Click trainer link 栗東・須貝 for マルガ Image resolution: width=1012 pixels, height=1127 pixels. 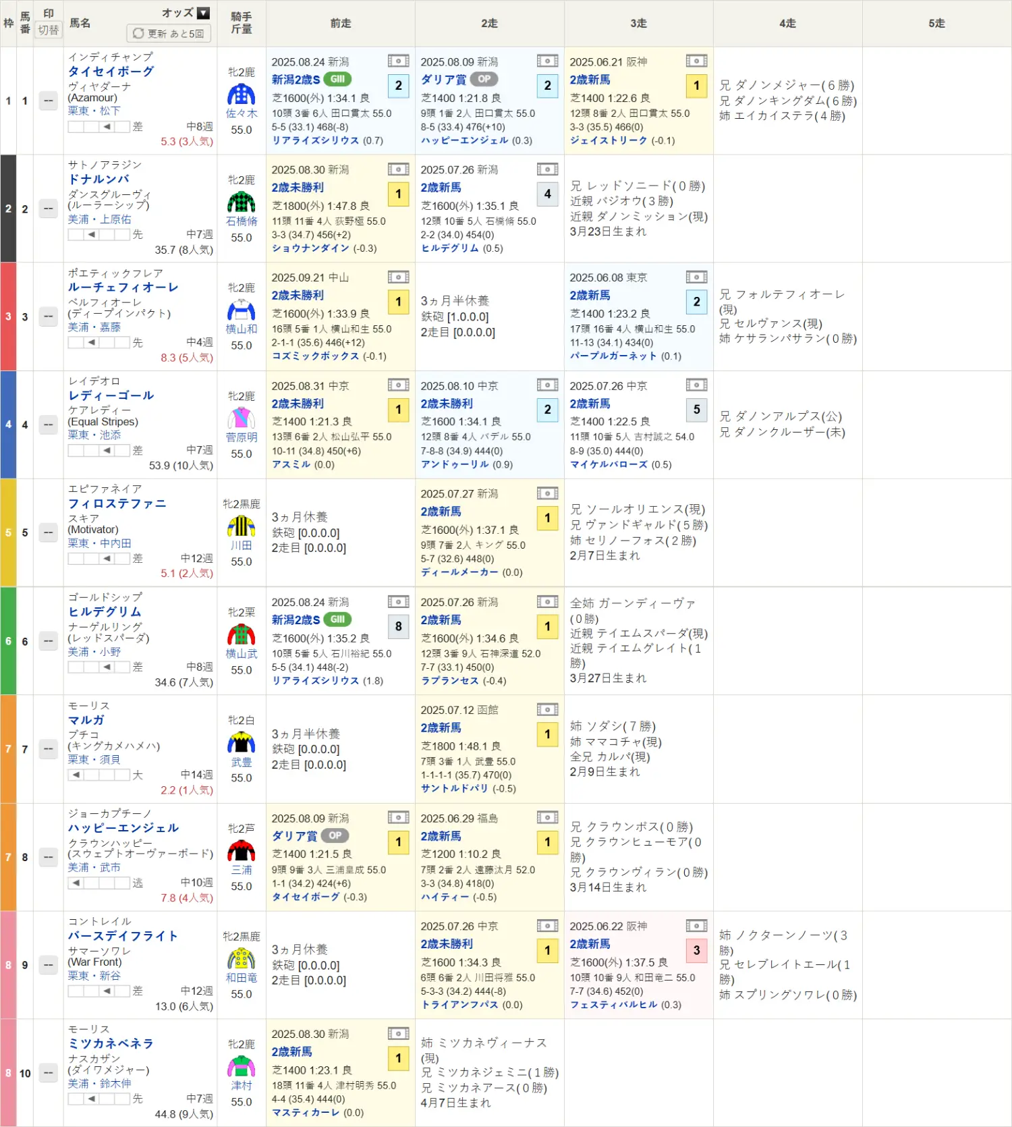94,759
